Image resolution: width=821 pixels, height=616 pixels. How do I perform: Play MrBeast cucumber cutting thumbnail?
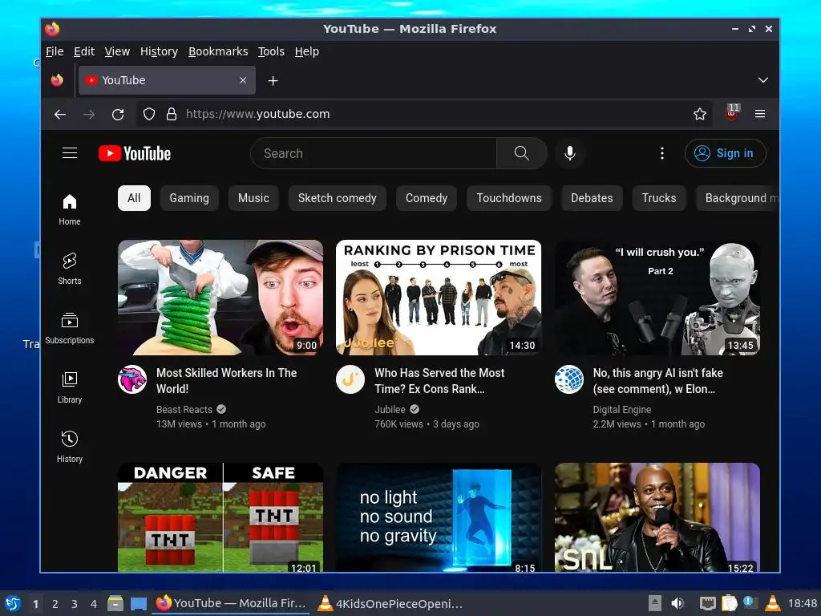coord(220,298)
